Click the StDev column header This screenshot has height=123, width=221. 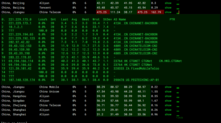(x=107, y=19)
